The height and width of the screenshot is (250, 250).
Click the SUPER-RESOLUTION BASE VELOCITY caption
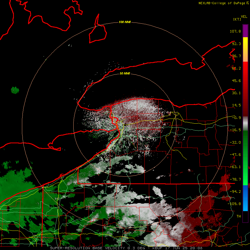pyautogui.click(x=87, y=248)
